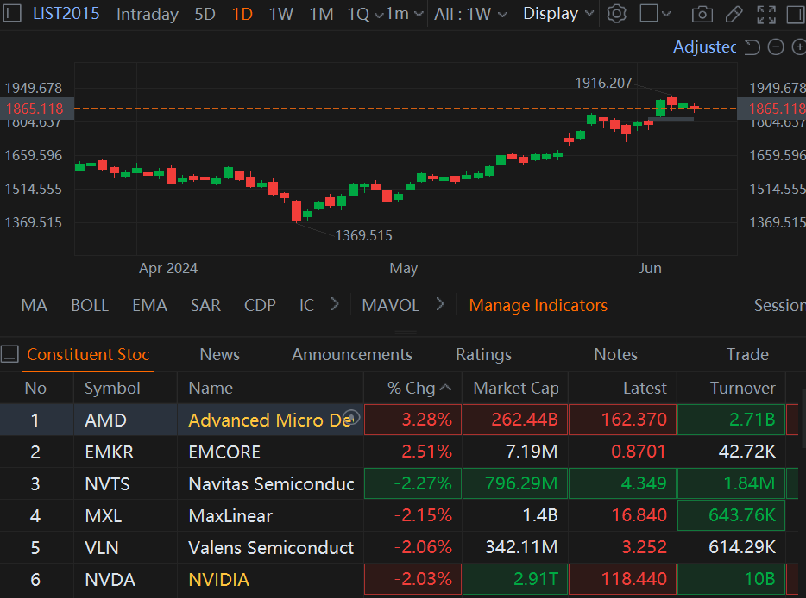Toggle the right sidebar panel icon
The image size is (806, 598).
pos(796,15)
